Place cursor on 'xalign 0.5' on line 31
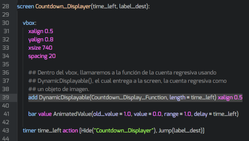 click(x=41, y=31)
